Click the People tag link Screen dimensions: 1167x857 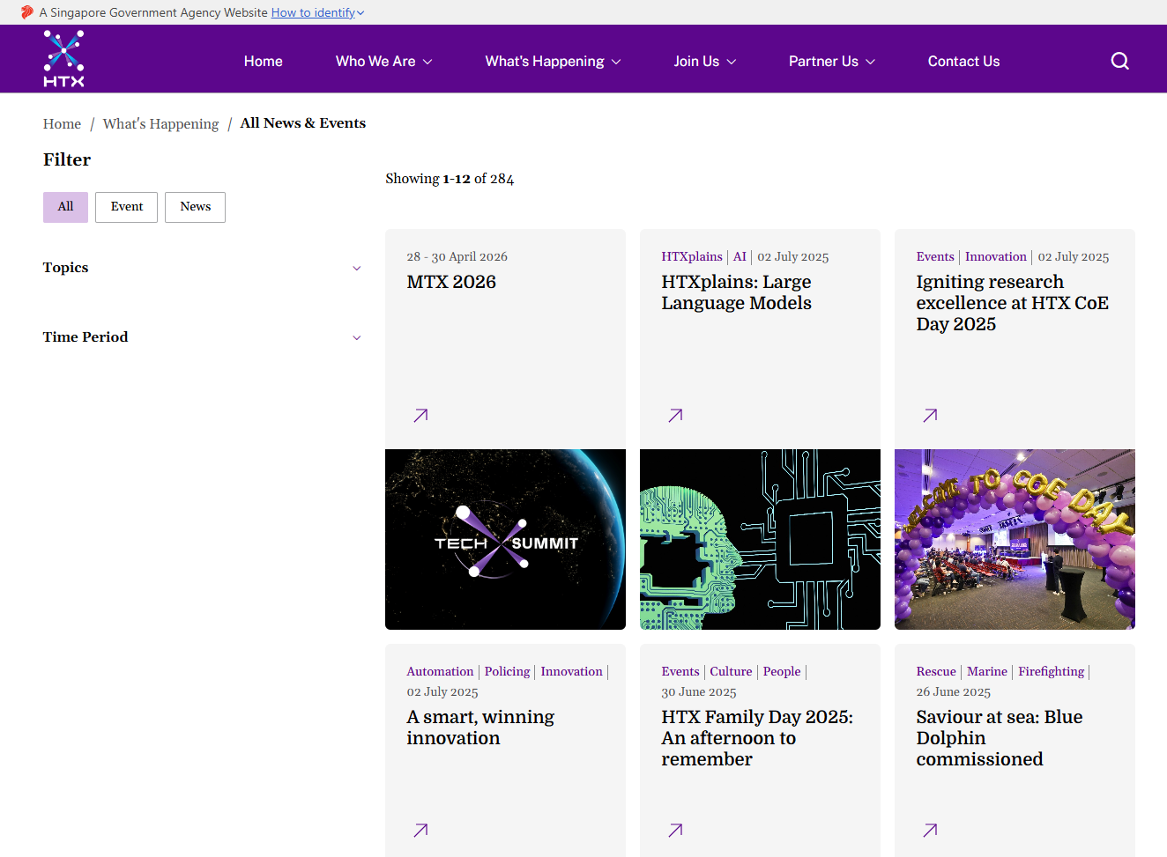coord(782,671)
